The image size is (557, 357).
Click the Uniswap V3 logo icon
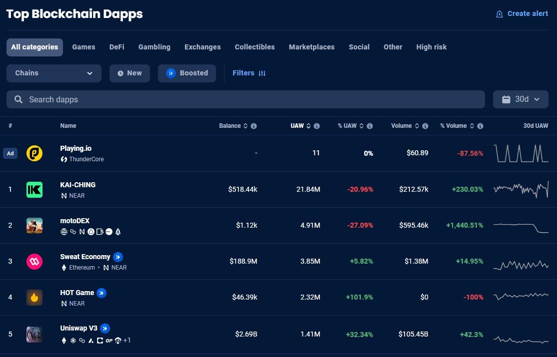coord(34,334)
